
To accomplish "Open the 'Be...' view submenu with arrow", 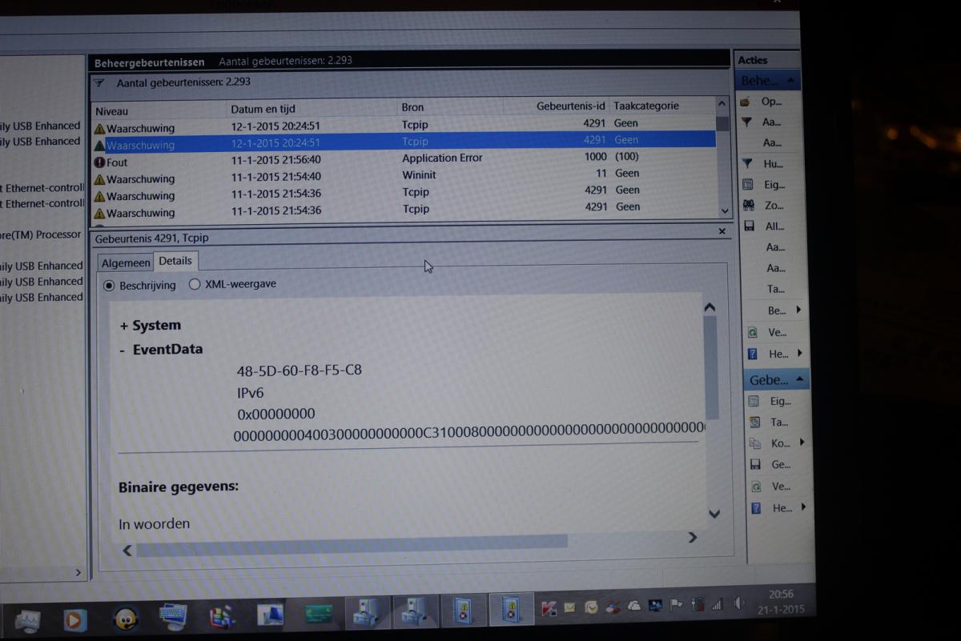I will pos(785,310).
